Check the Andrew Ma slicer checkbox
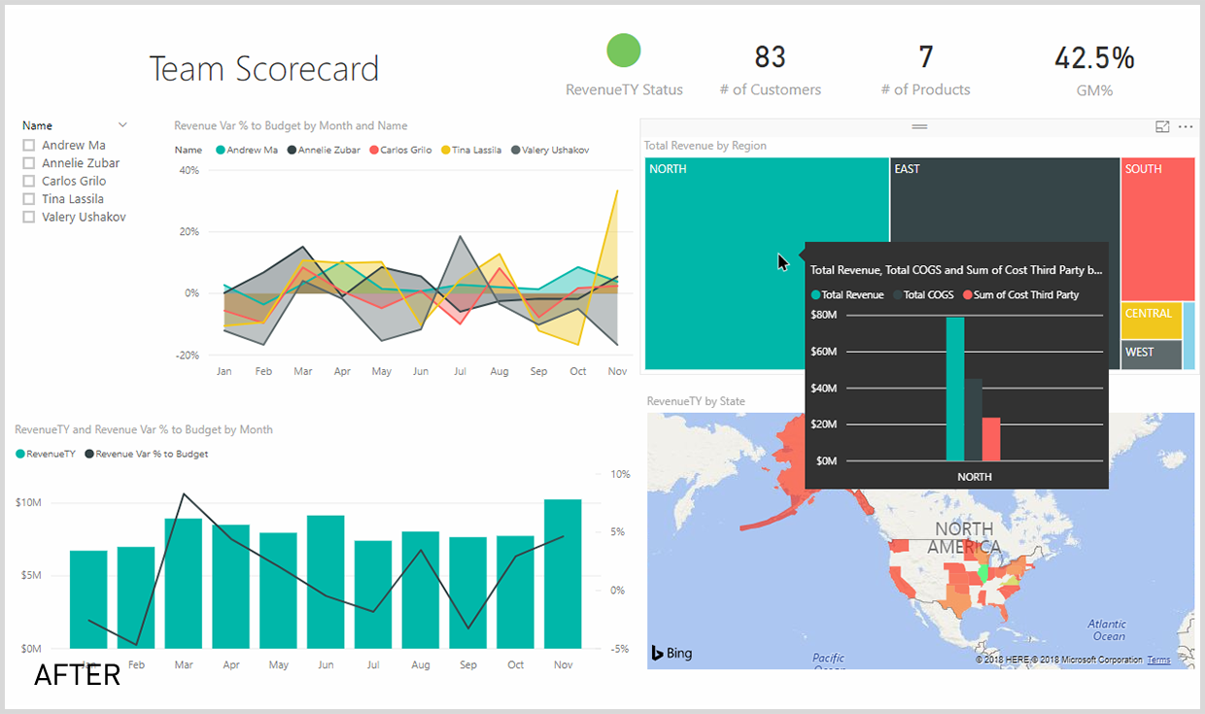This screenshot has height=714, width=1205. pyautogui.click(x=29, y=146)
